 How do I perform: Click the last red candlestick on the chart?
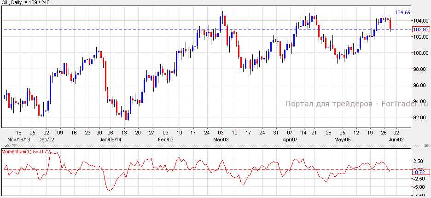tap(390, 24)
